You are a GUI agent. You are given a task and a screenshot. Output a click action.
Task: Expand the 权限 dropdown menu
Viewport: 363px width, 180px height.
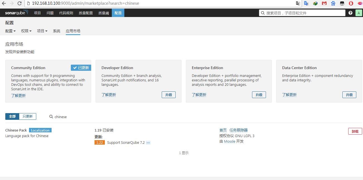tap(26, 31)
